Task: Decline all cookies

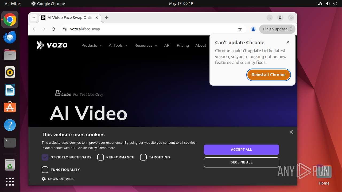Action: point(242,162)
